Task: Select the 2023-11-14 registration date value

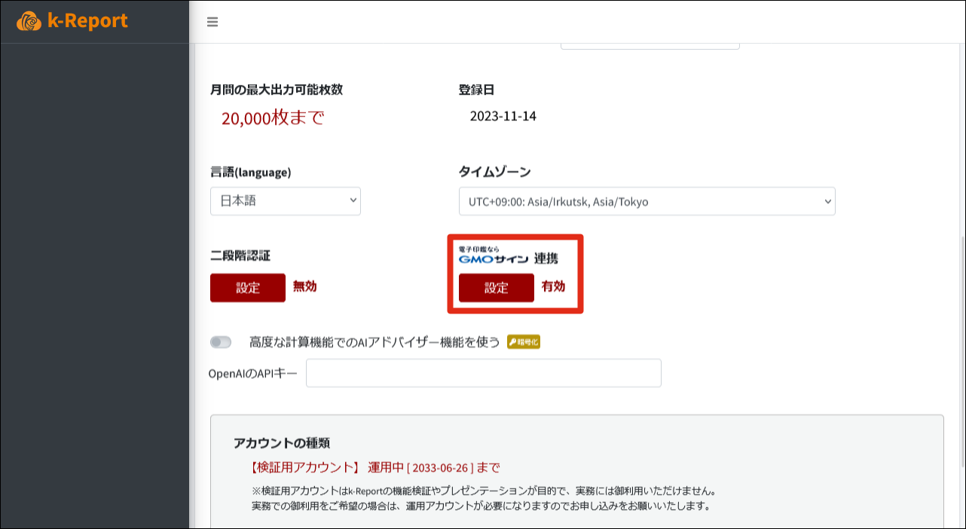Action: pos(503,116)
